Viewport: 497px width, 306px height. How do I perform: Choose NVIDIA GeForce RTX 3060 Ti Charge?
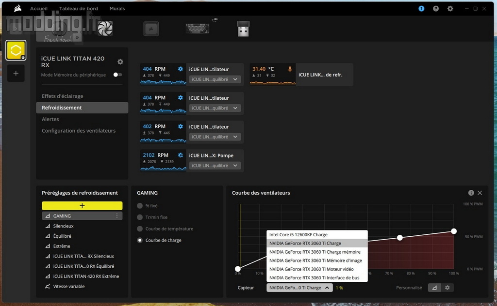317,243
